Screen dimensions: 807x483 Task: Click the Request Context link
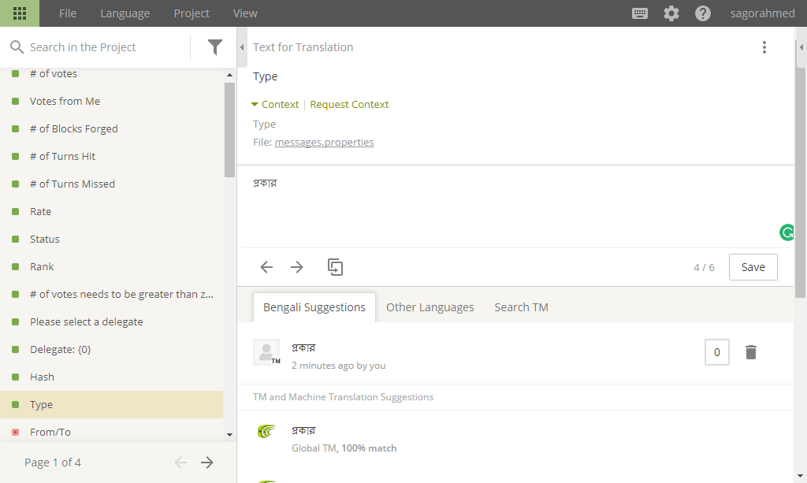[x=349, y=105]
